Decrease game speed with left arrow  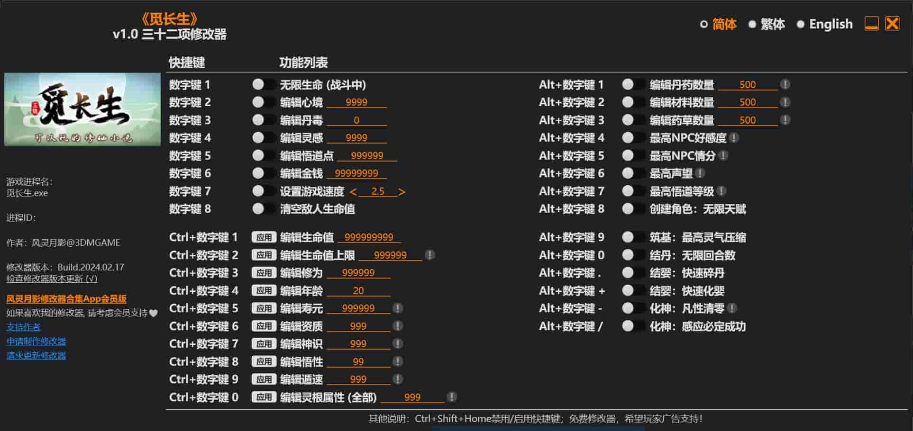(x=353, y=192)
